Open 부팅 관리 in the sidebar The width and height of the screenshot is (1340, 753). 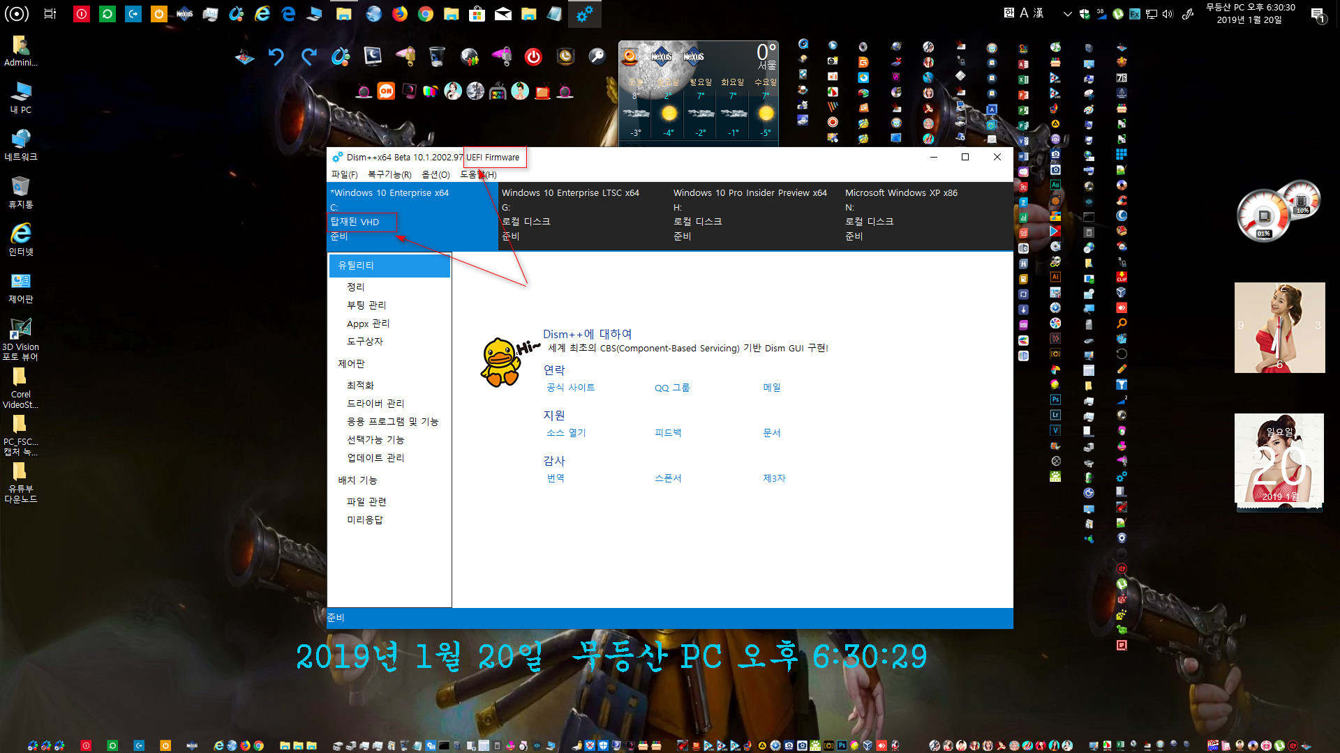pyautogui.click(x=366, y=305)
